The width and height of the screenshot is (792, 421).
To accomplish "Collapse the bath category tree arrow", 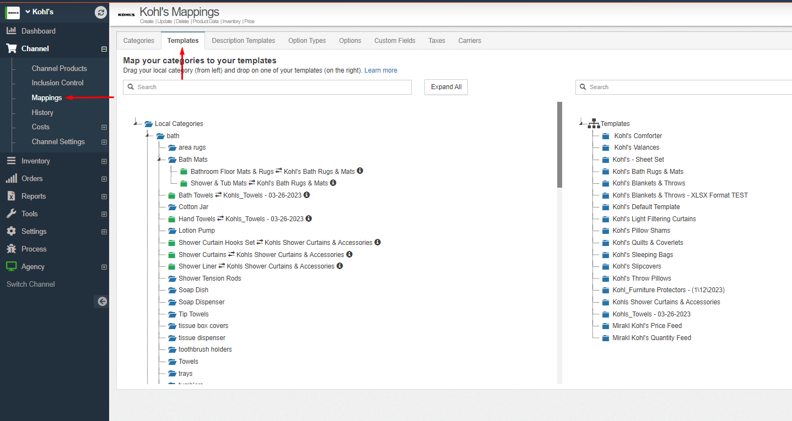I will point(147,135).
